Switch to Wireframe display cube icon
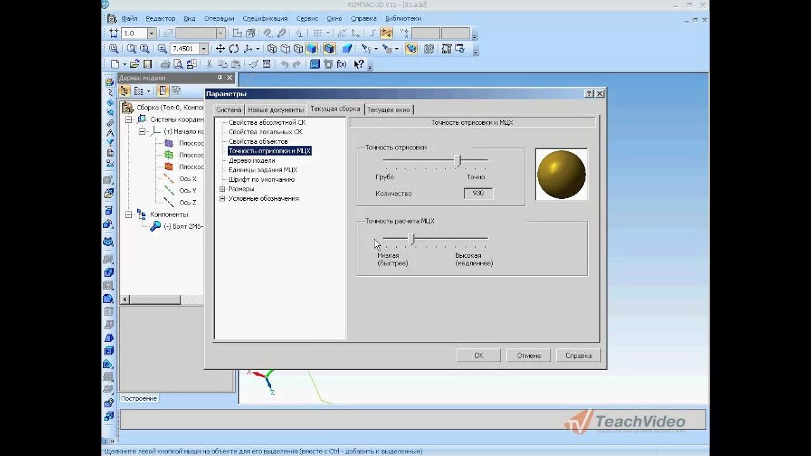Image resolution: width=811 pixels, height=456 pixels. (x=272, y=49)
